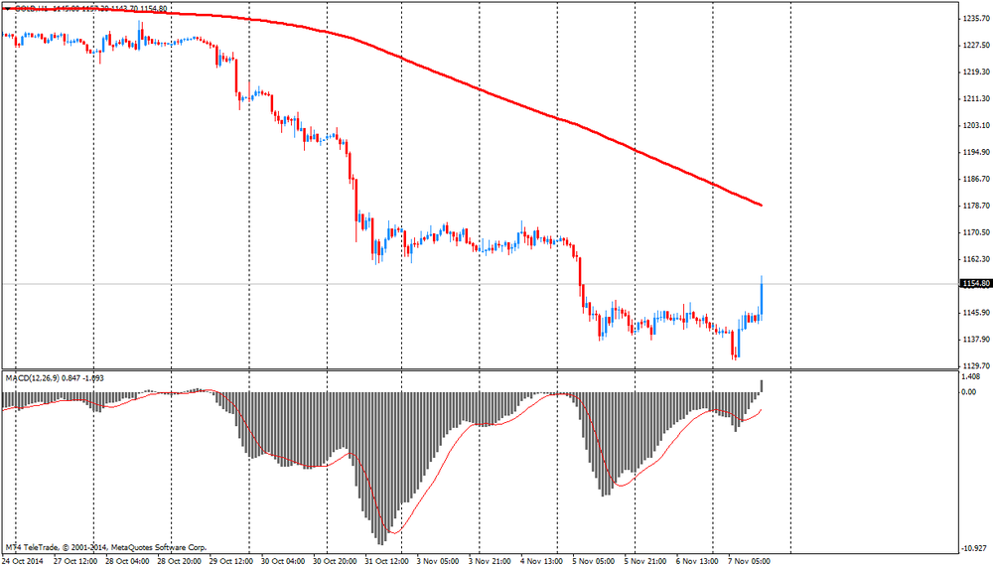Image resolution: width=993 pixels, height=568 pixels.
Task: Click the 1186.70 price axis label
Action: click(976, 179)
